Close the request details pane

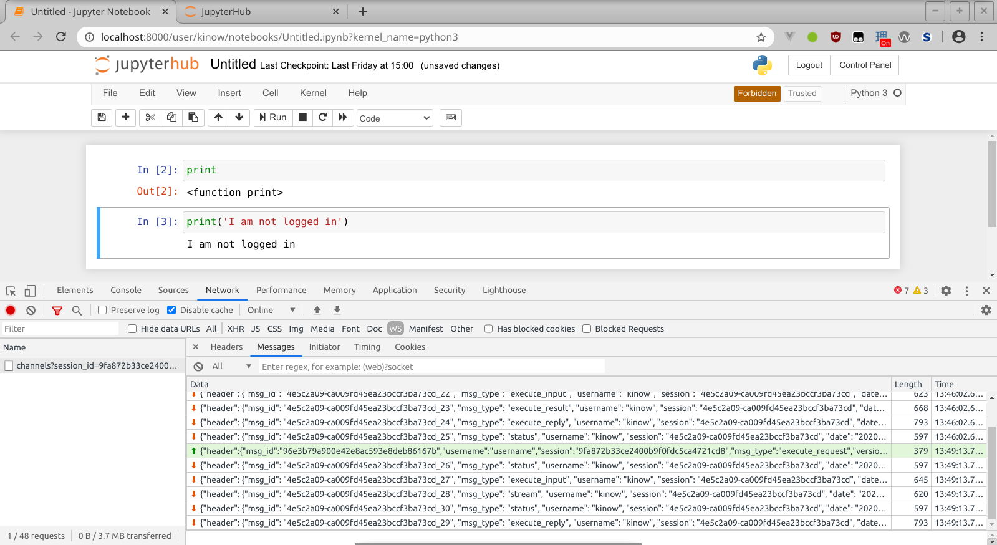coord(196,347)
